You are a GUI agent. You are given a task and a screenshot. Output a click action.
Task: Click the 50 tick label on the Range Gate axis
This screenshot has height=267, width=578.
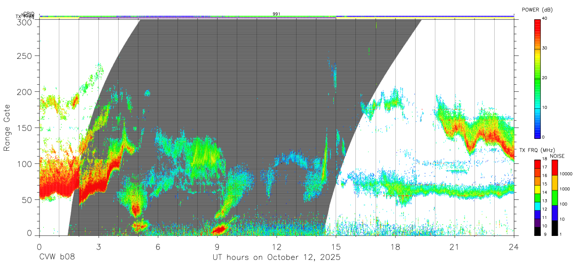[27, 200]
